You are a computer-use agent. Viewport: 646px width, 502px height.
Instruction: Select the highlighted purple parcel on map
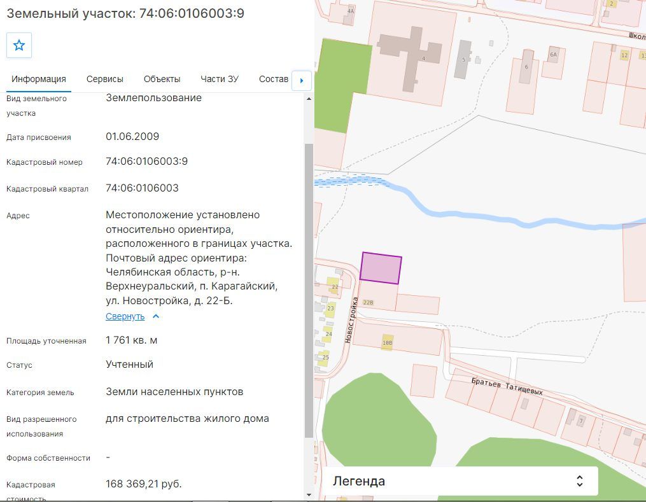pos(381,268)
